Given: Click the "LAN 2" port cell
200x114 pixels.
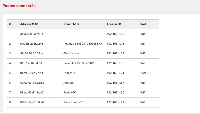Looking at the screenshot, I should tap(144, 73).
